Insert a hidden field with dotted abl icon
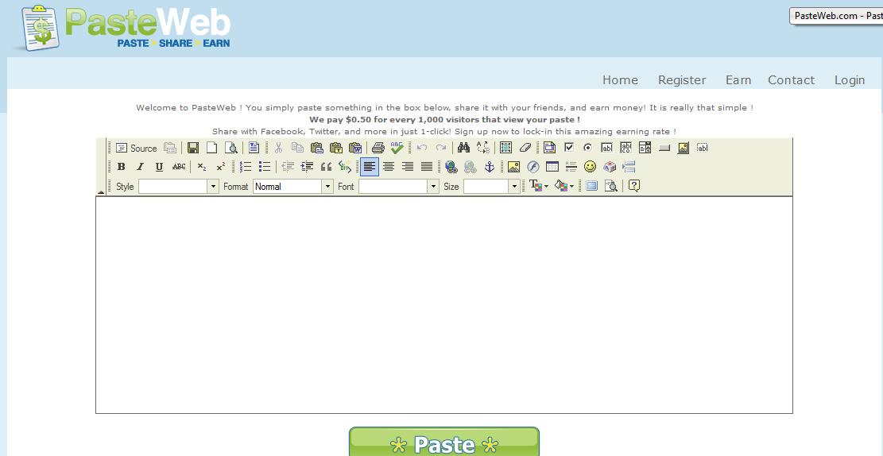 (703, 148)
